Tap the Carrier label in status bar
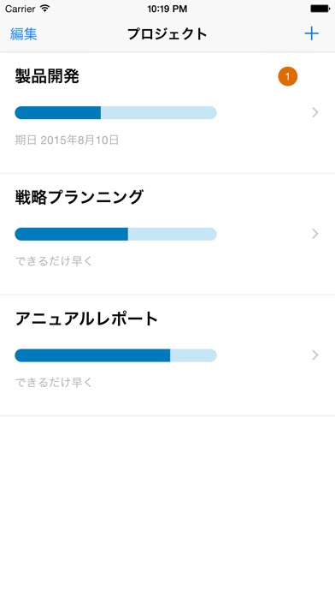The width and height of the screenshot is (335, 596). coord(21,9)
